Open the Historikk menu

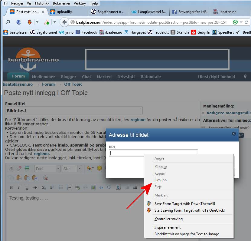coord(42,3)
